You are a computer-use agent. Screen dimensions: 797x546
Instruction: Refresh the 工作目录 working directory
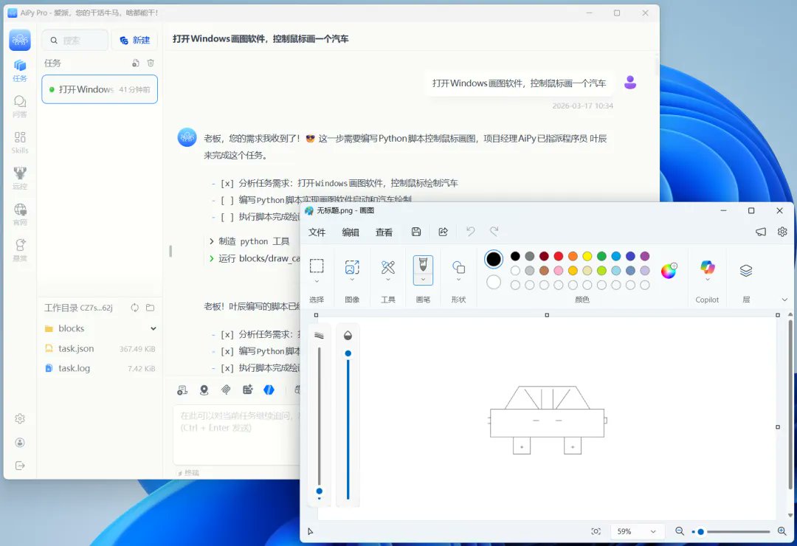135,308
